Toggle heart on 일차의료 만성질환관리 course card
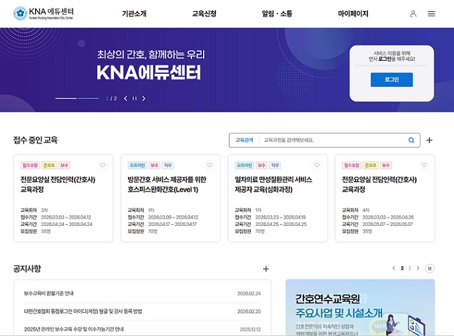This screenshot has width=454, height=336. click(317, 165)
